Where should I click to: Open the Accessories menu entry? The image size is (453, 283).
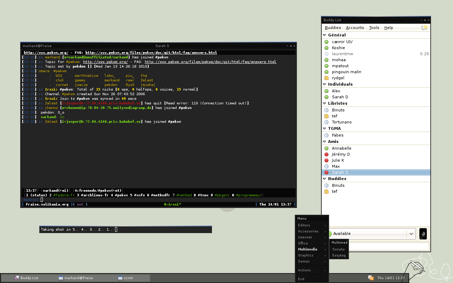coord(312,231)
